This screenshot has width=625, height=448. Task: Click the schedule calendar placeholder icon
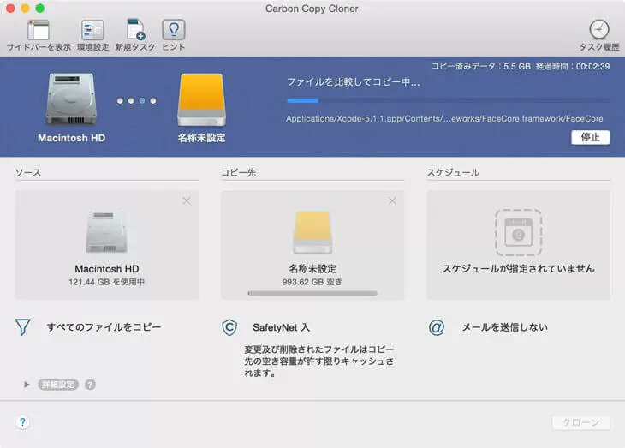(518, 232)
